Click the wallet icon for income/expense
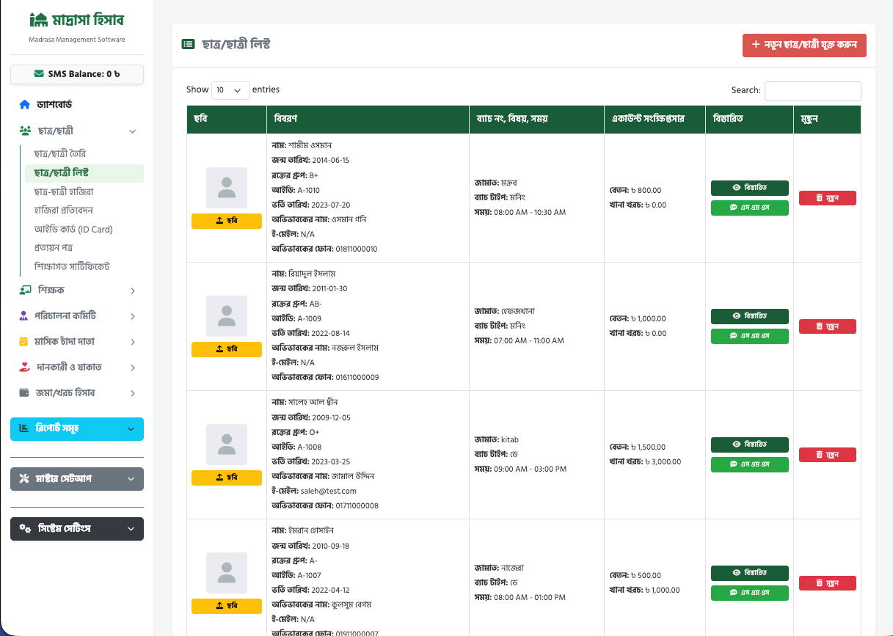The image size is (893, 636). [x=24, y=392]
